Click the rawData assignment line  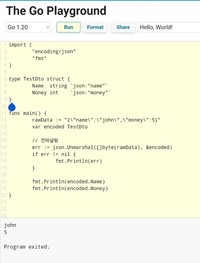(x=96, y=120)
